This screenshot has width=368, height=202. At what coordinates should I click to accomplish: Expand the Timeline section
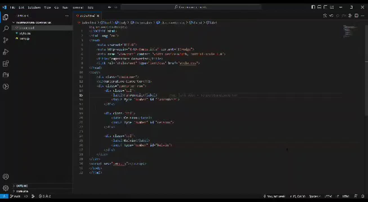[x=22, y=191]
